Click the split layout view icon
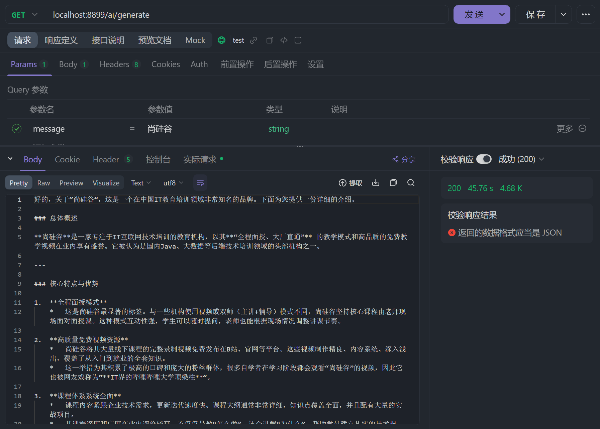 298,40
